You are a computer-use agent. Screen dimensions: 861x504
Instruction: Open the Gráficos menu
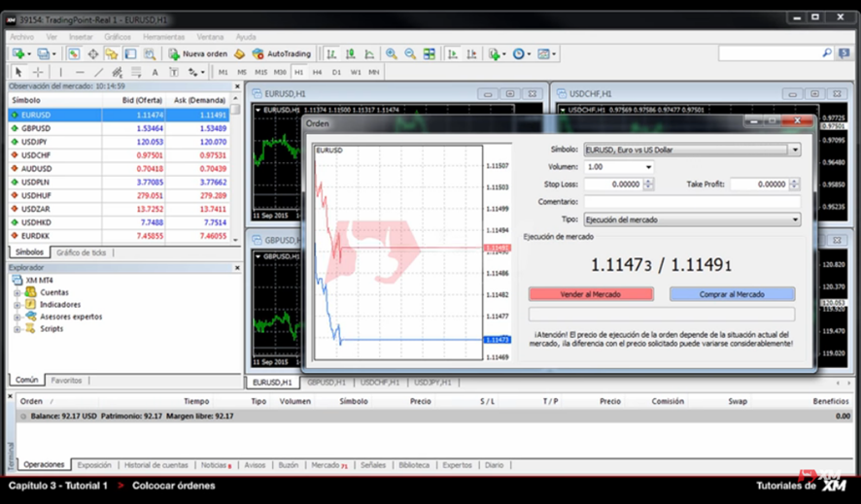click(x=118, y=37)
